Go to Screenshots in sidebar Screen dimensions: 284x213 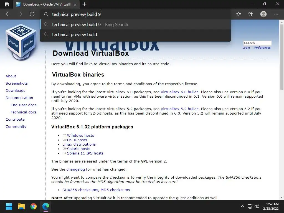pos(17,83)
